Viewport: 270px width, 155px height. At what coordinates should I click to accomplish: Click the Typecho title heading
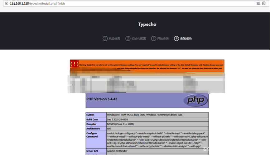click(147, 24)
